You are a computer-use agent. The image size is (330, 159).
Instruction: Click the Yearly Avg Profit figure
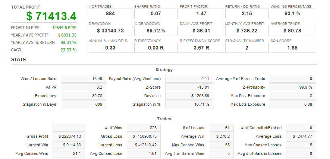tap(67, 35)
